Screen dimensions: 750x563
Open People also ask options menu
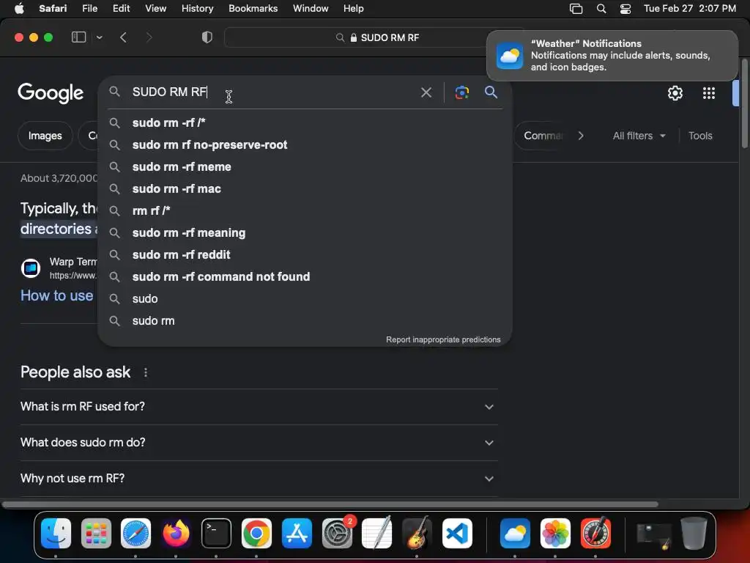(146, 372)
